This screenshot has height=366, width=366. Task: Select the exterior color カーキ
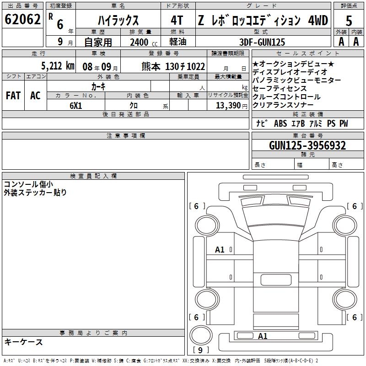click(98, 87)
